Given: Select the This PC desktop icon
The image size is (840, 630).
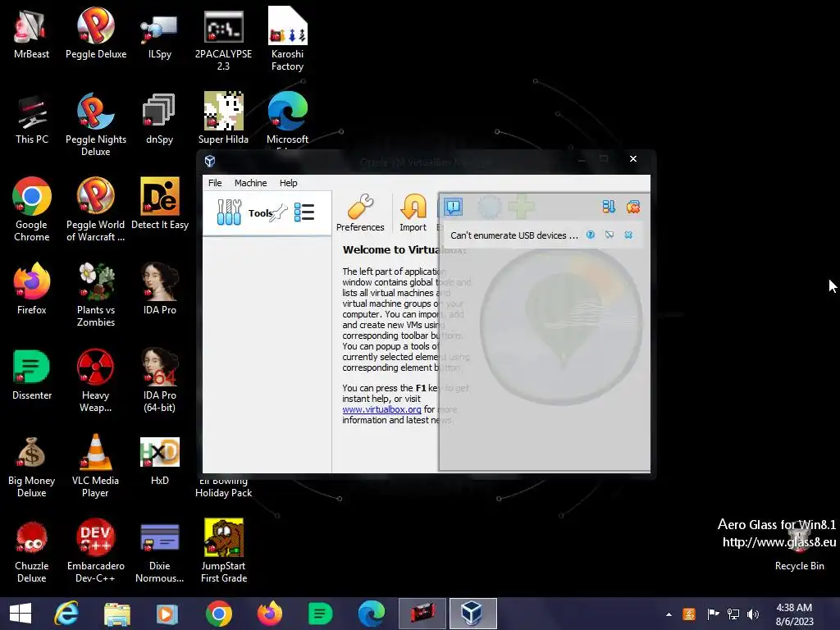Looking at the screenshot, I should 32,119.
